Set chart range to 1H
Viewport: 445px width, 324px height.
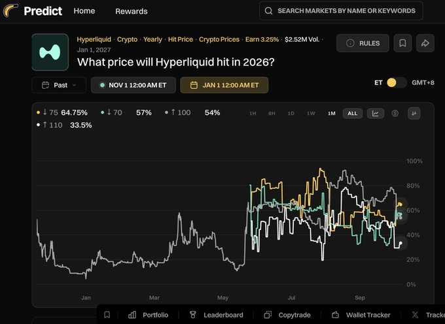click(x=253, y=113)
